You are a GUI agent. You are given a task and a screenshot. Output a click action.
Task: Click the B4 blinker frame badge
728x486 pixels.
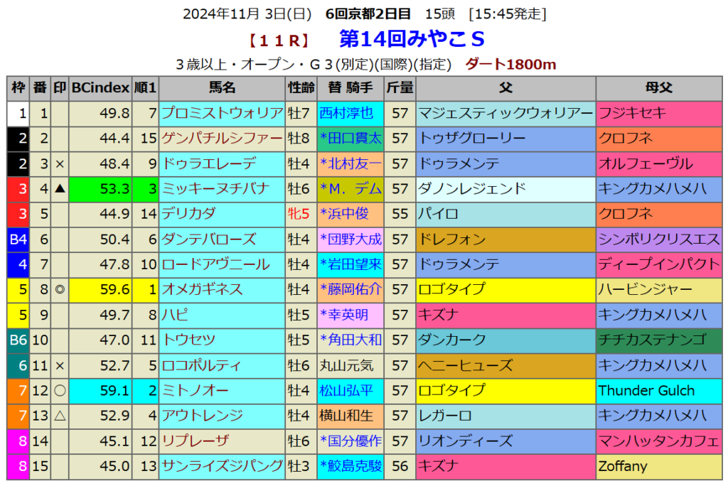(x=18, y=239)
